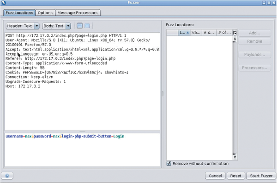Open the table column chooser icon
Viewport: 277px width, 183px height.
pos(235,33)
